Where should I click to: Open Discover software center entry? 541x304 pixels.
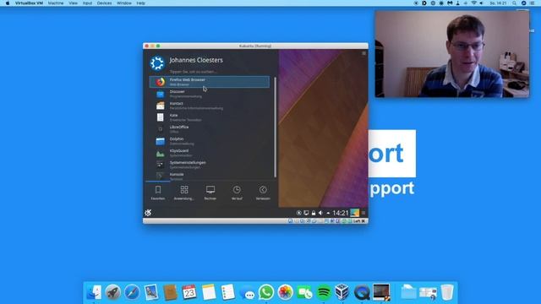coord(210,94)
